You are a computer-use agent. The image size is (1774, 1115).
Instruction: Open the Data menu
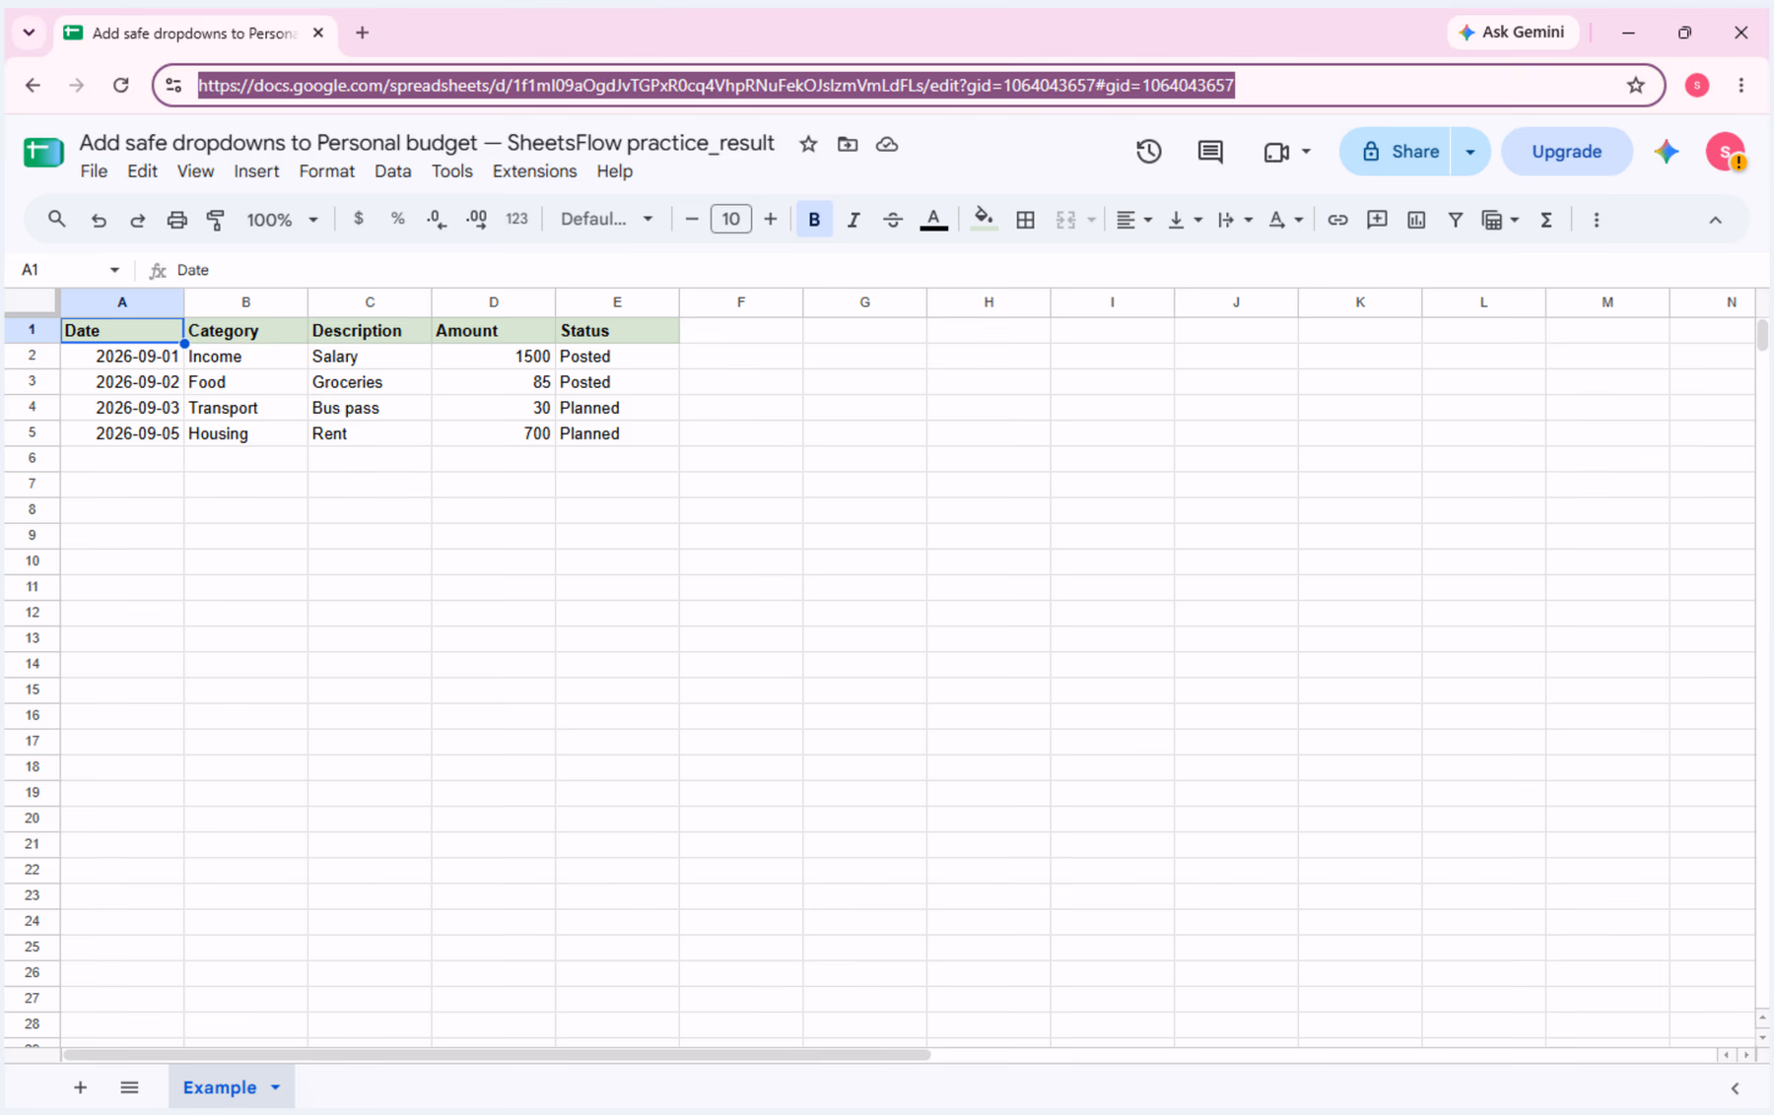point(392,171)
